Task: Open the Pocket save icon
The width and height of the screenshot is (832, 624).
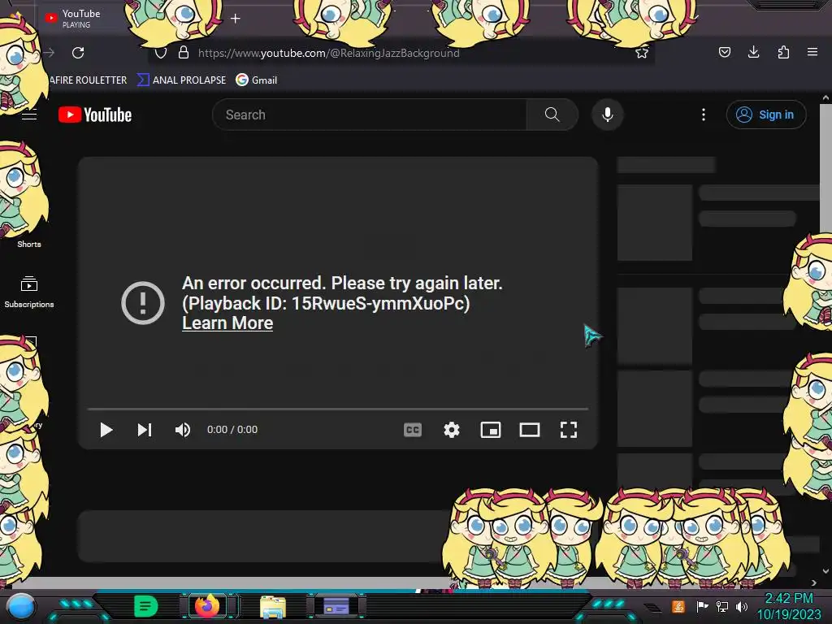Action: 724,52
